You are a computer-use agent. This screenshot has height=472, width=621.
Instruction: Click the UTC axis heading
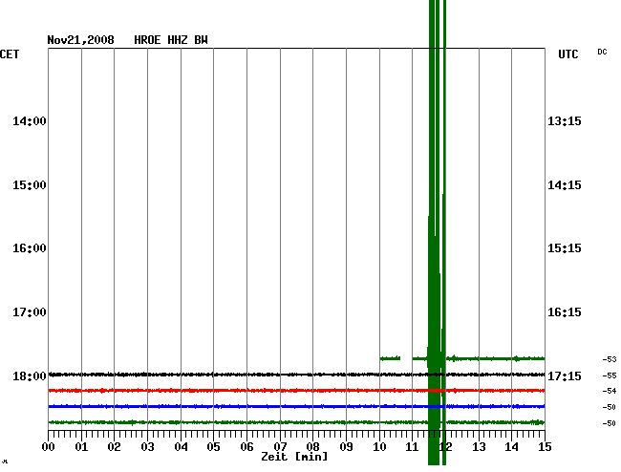click(x=567, y=54)
